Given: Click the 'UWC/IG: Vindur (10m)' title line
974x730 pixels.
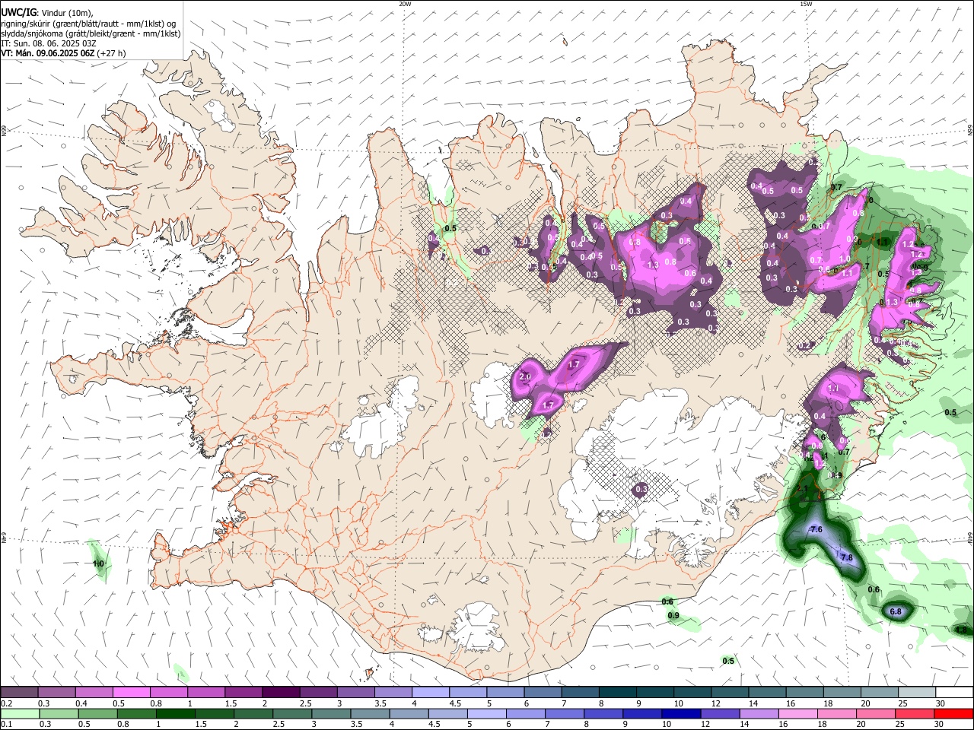Looking at the screenshot, I should 47,13.
